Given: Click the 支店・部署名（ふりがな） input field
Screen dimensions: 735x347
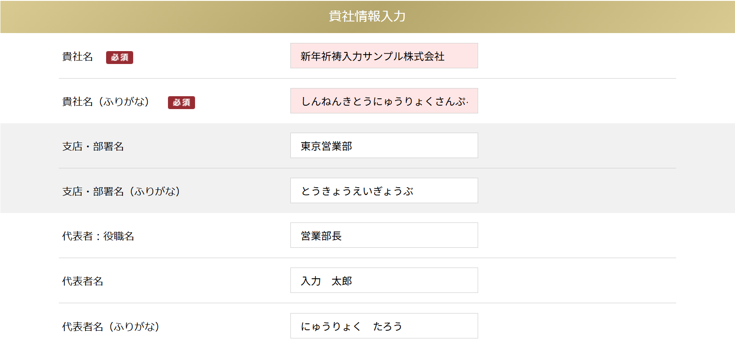Looking at the screenshot, I should (x=384, y=191).
